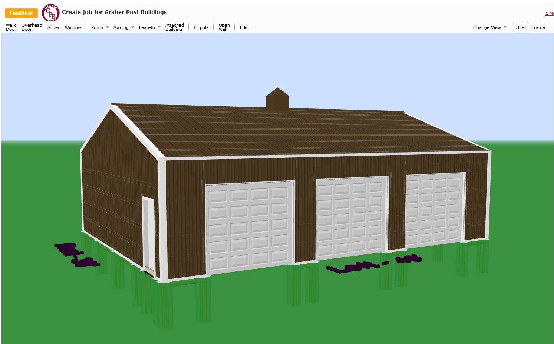Screen dimensions: 554x344
Task: Switch to Frame view mode
Action: [x=538, y=27]
